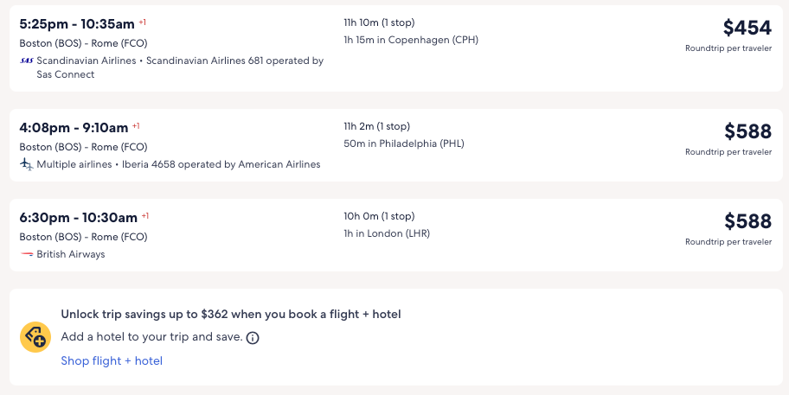Click the 50m in Philadelphia layover text
Image resolution: width=789 pixels, height=395 pixels.
[x=403, y=143]
